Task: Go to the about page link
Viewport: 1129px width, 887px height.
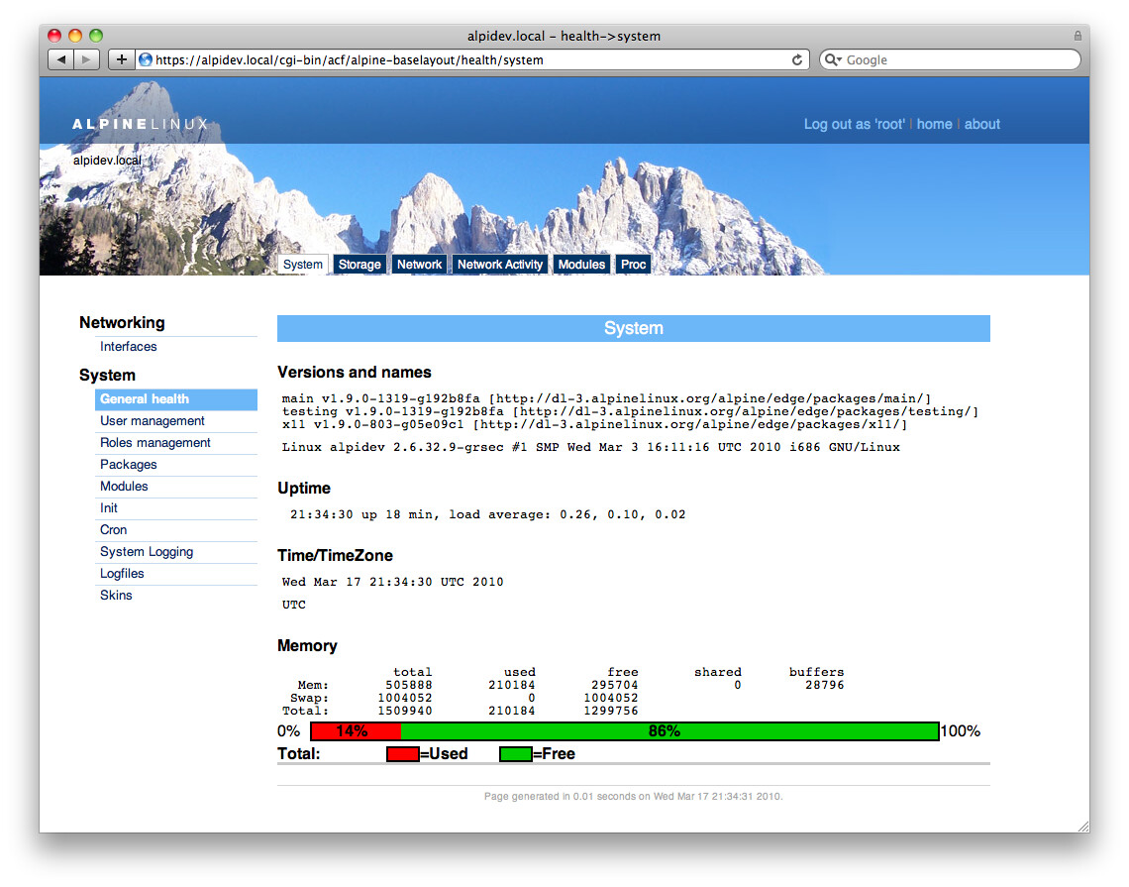Action: click(x=981, y=124)
